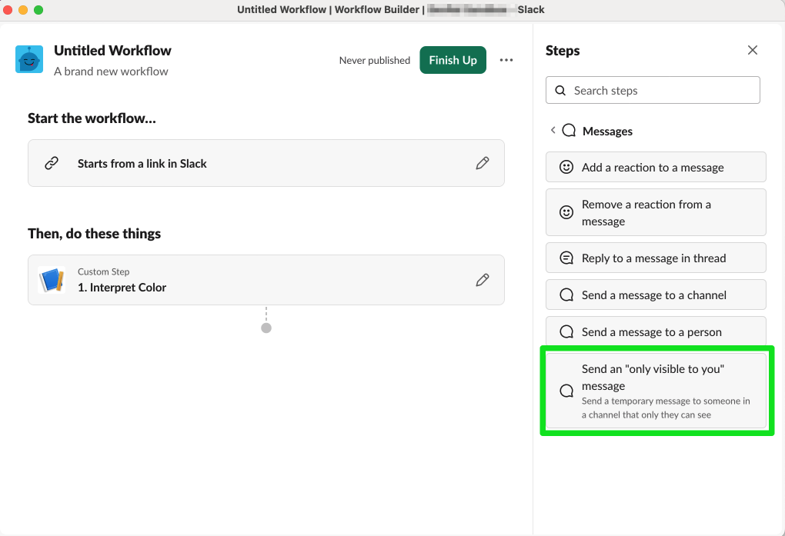Click the Interpret Color custom step thumbnail icon
785x536 pixels.
point(52,280)
